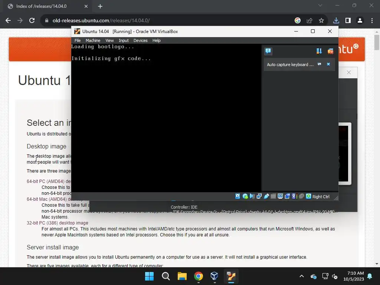Open the display settings indicator in status bar
This screenshot has height=285, width=380.
tap(281, 196)
